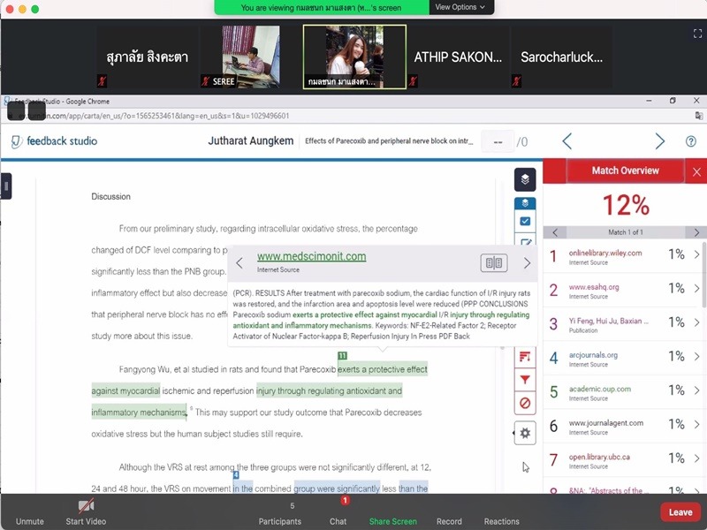Click the help question mark icon

pyautogui.click(x=690, y=141)
